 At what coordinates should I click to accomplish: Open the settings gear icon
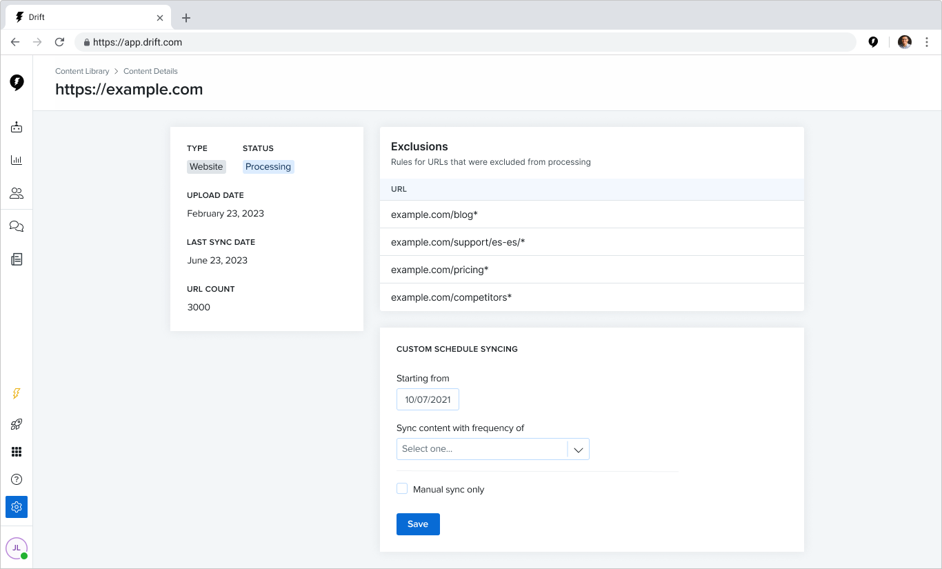17,507
